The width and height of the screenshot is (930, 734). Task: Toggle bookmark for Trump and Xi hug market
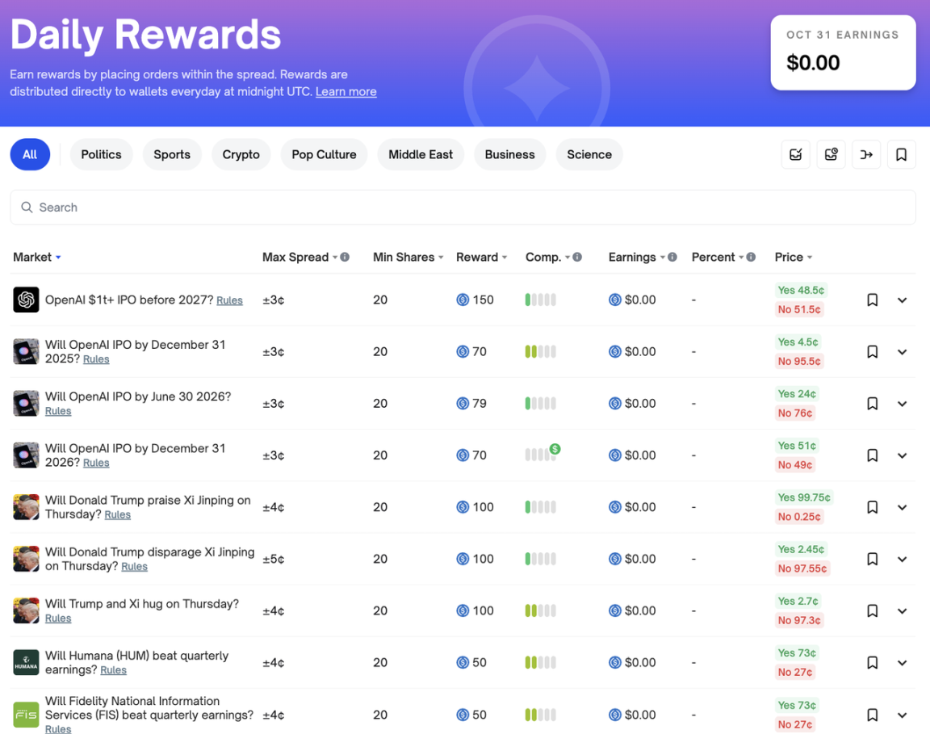(872, 611)
